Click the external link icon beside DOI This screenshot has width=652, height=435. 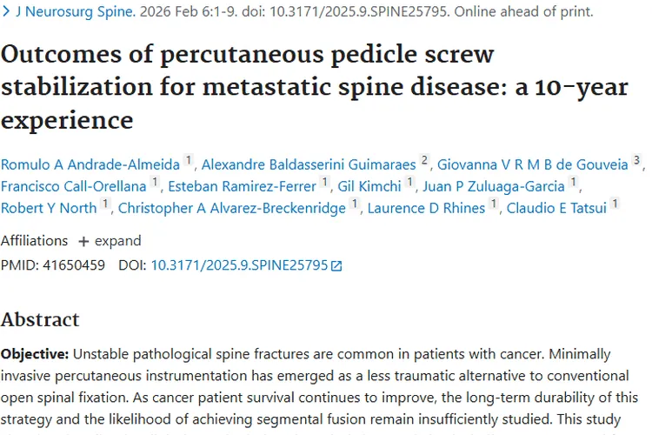[x=336, y=265]
